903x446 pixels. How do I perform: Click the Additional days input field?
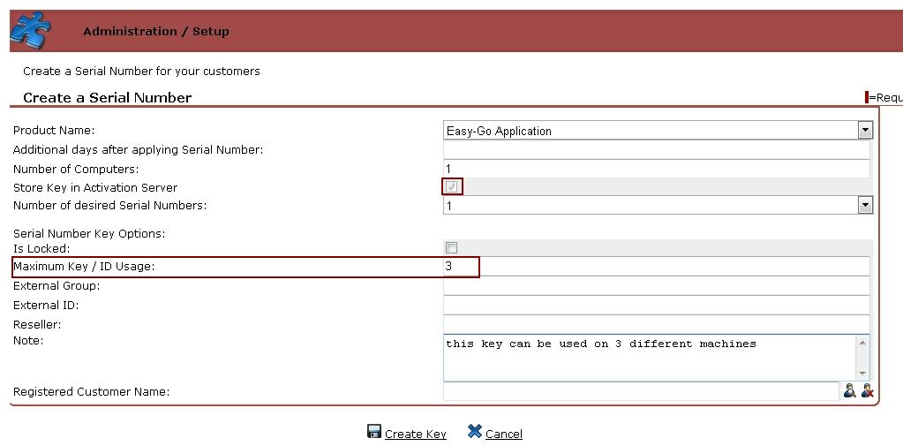(x=656, y=150)
